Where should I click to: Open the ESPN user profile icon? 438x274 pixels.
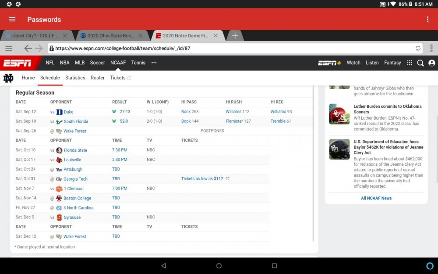click(x=431, y=63)
